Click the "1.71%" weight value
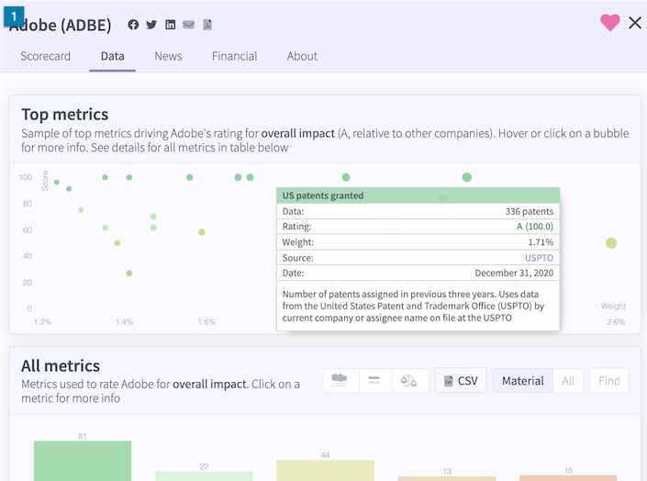Screen dimensions: 647x481 [x=541, y=242]
